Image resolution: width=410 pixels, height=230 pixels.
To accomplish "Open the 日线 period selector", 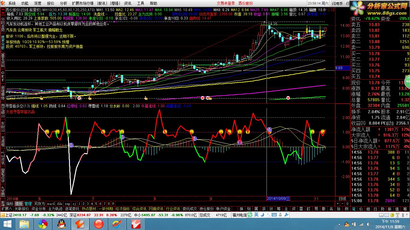I will [x=342, y=199].
